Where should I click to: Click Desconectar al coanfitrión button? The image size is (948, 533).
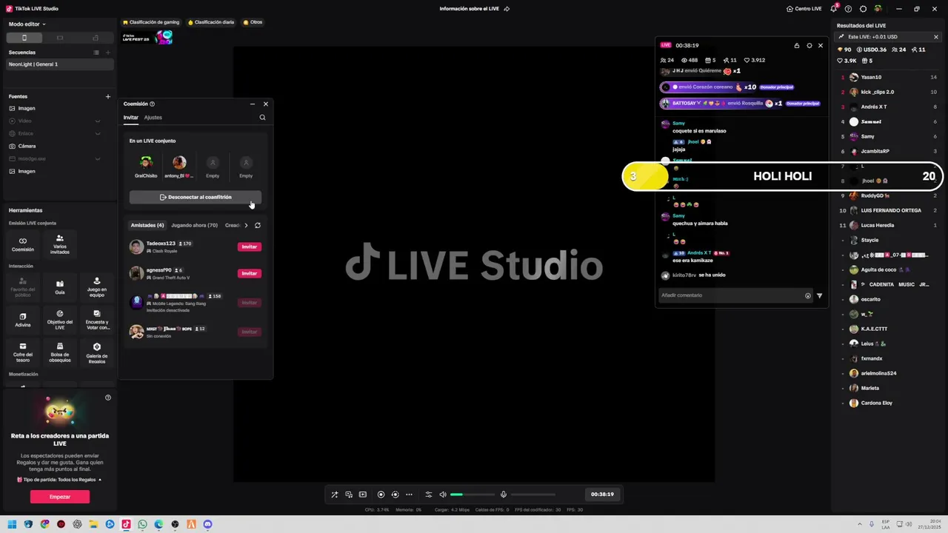(196, 197)
